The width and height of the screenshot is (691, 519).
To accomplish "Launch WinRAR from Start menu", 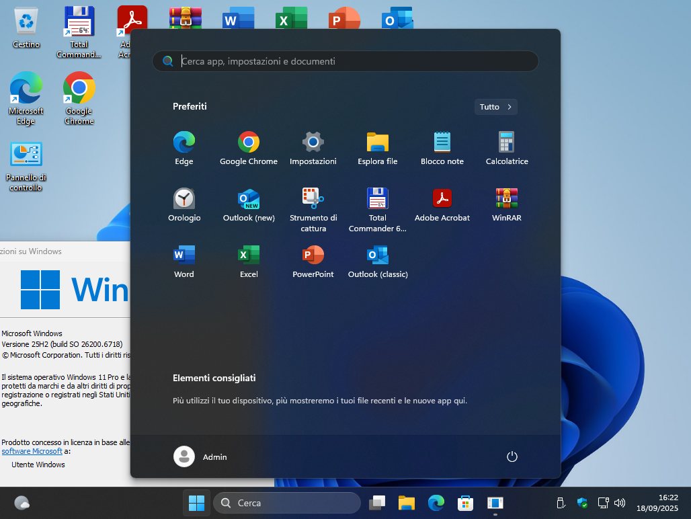I will [507, 205].
